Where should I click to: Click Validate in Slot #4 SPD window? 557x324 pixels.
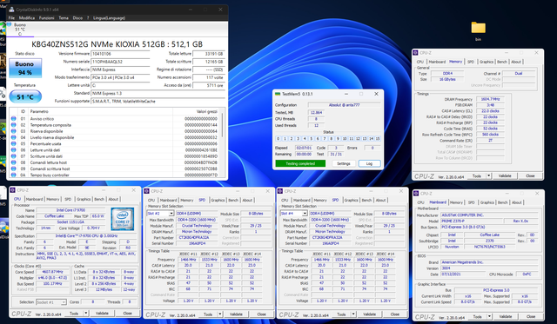point(369,314)
